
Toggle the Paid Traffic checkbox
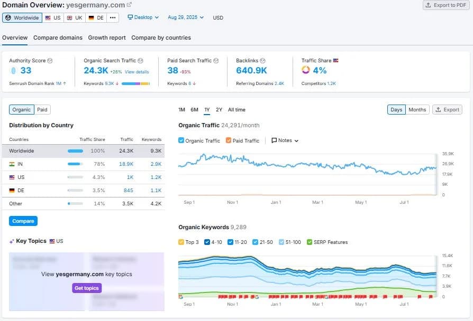[229, 140]
